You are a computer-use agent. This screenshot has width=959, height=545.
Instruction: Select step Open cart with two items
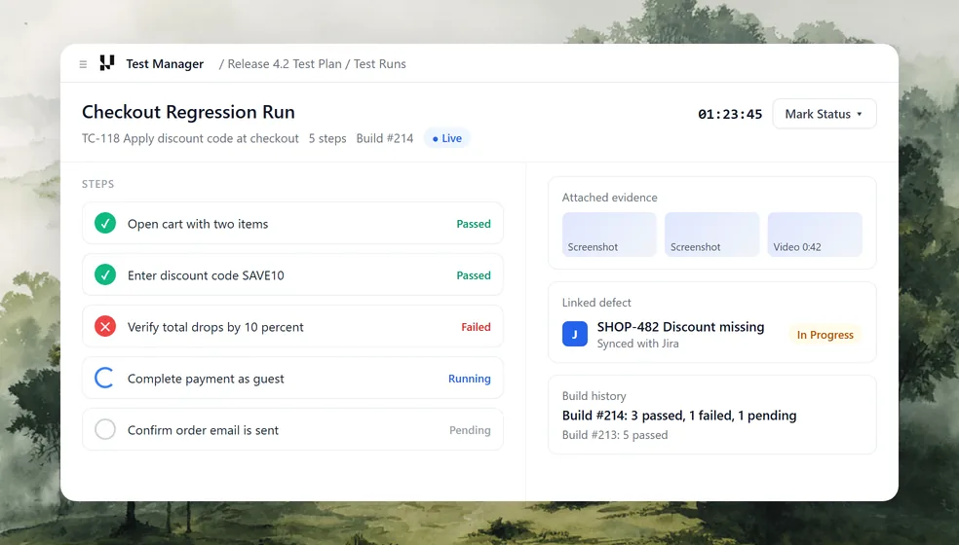292,223
